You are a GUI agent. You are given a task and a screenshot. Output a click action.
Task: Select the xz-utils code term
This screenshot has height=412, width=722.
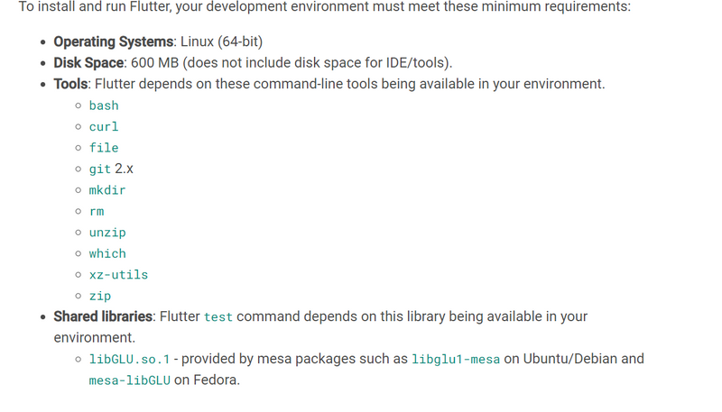pyautogui.click(x=118, y=275)
